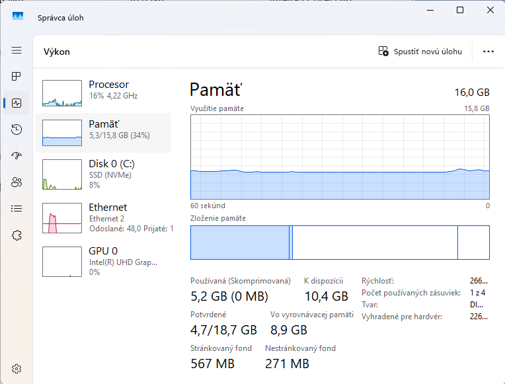
Task: Select the Performance page icon
Action: pyautogui.click(x=17, y=103)
